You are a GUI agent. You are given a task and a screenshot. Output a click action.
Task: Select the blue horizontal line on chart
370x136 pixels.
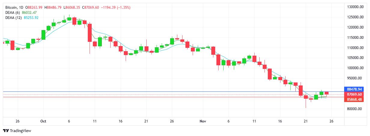point(150,91)
